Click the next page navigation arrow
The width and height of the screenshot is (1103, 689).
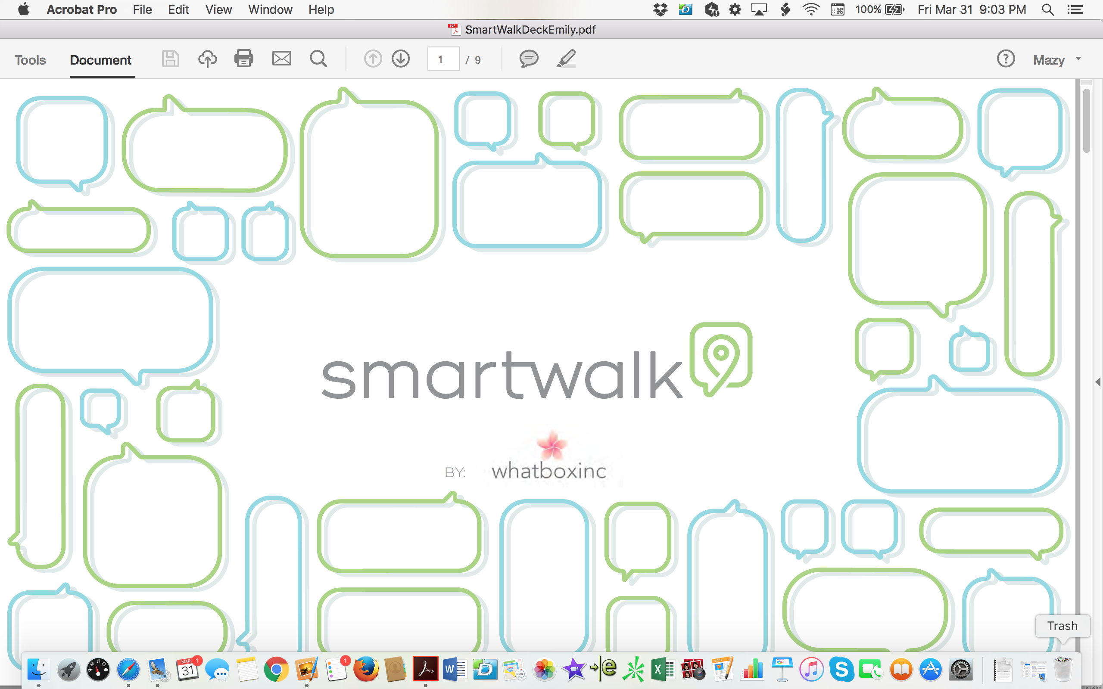click(x=401, y=59)
